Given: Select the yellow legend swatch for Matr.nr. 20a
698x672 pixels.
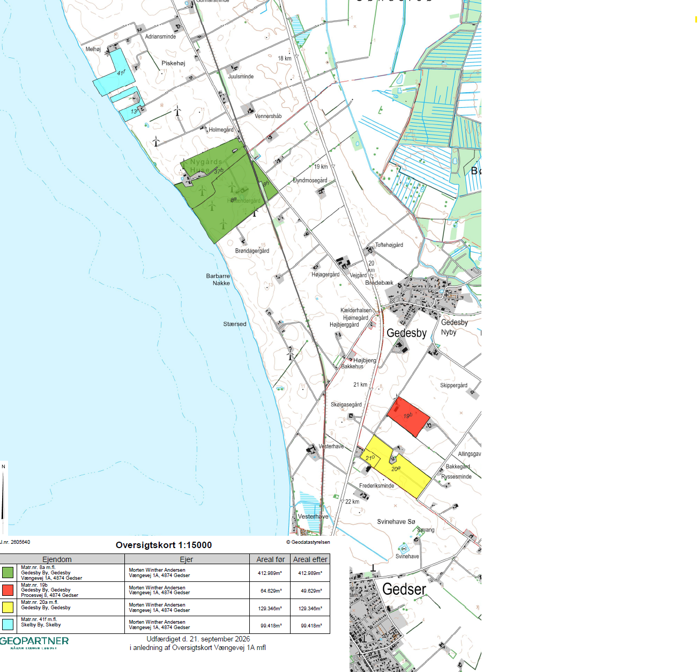Looking at the screenshot, I should [8, 607].
